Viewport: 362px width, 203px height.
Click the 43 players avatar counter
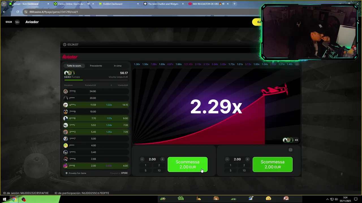(290, 140)
